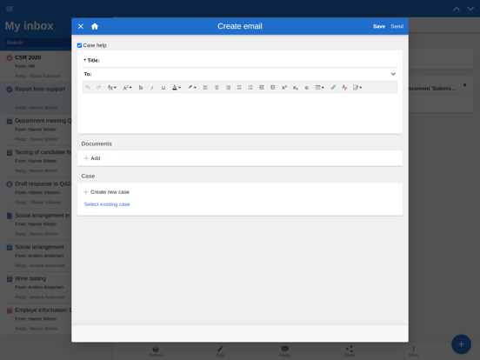Click the red check icon of CSR 2020
This screenshot has width=480, height=360.
tap(10, 57)
